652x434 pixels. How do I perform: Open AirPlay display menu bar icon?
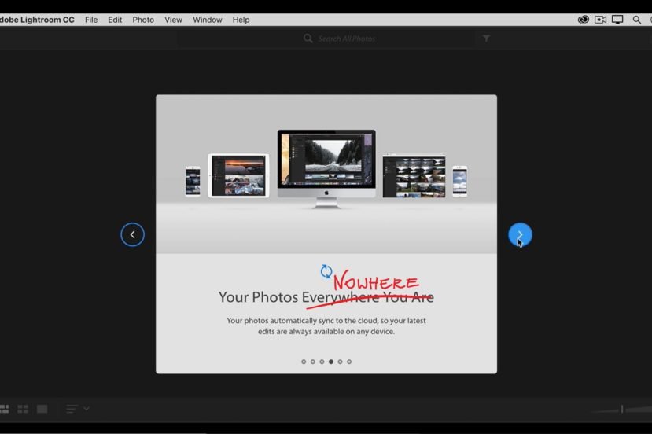coord(617,20)
